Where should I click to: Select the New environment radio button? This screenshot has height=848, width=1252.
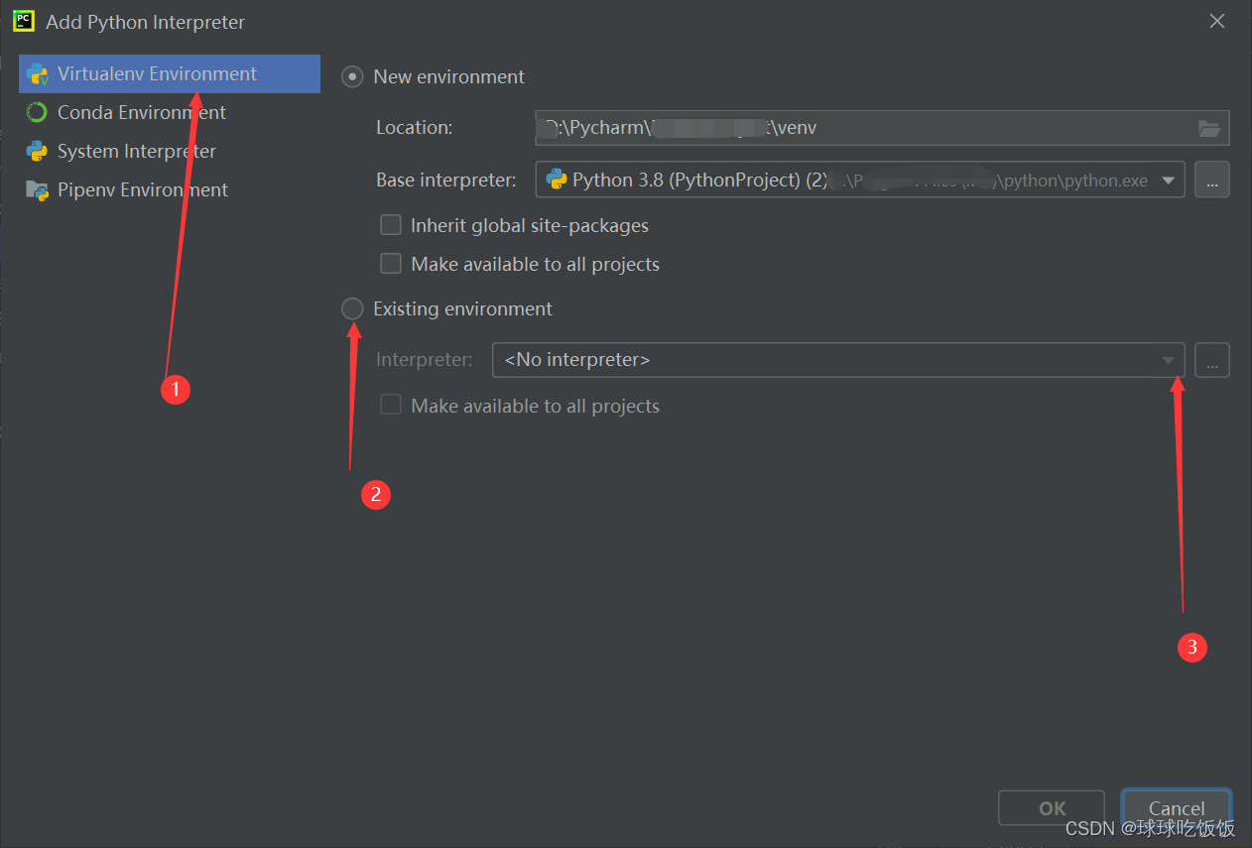(x=352, y=77)
